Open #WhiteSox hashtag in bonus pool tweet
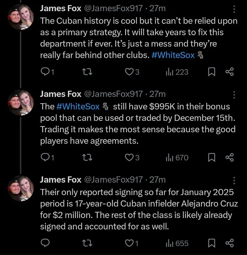Viewport: 247px width, 255px height. tap(78, 106)
